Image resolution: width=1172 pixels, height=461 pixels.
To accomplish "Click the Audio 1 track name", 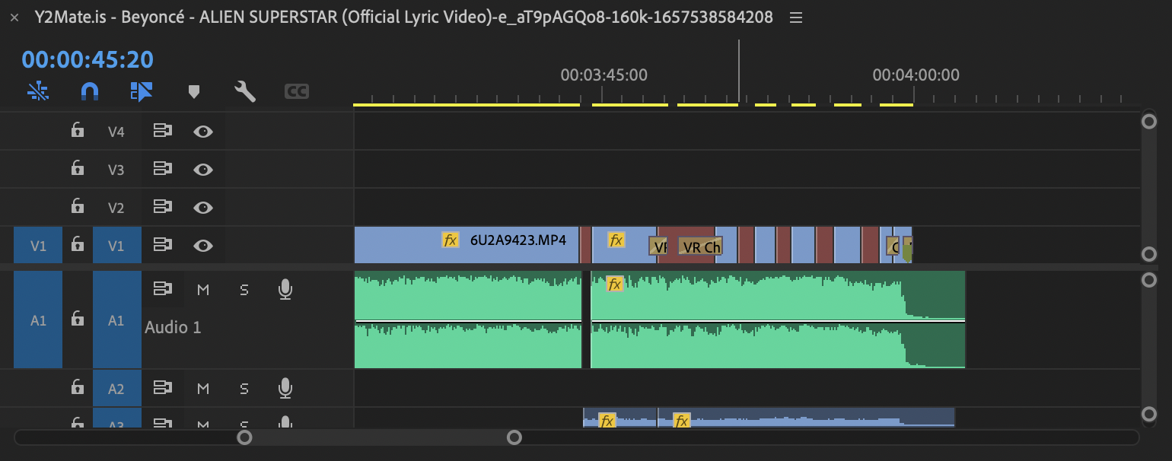I will click(x=173, y=327).
